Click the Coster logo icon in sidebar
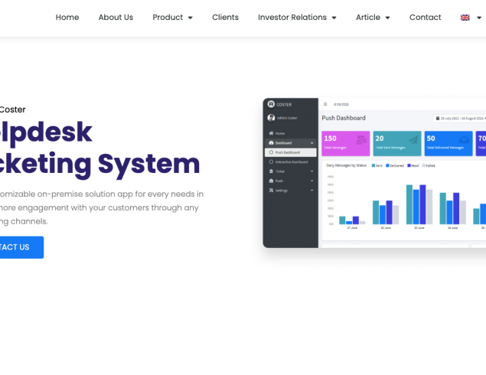The width and height of the screenshot is (486, 375). coord(271,104)
